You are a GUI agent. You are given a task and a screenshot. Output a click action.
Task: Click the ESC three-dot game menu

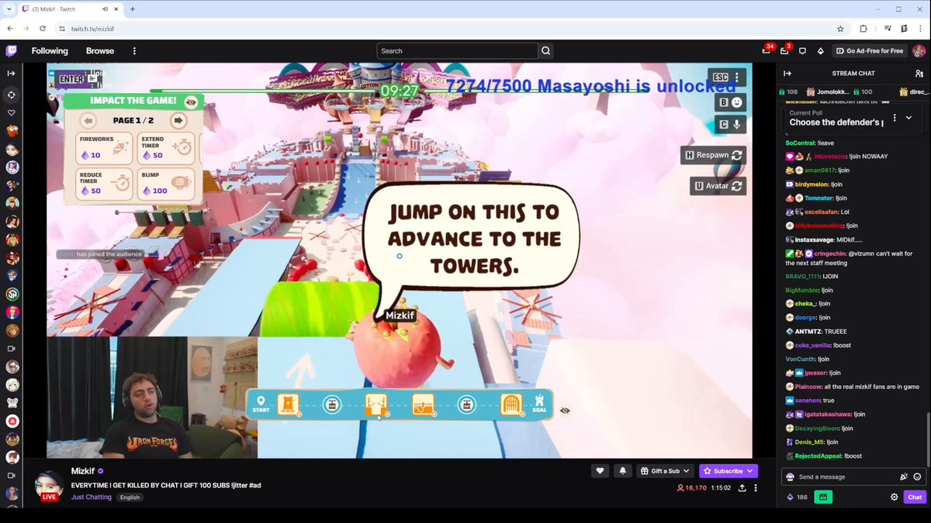tap(729, 77)
